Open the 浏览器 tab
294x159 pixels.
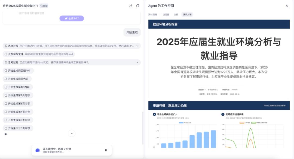[166, 15]
